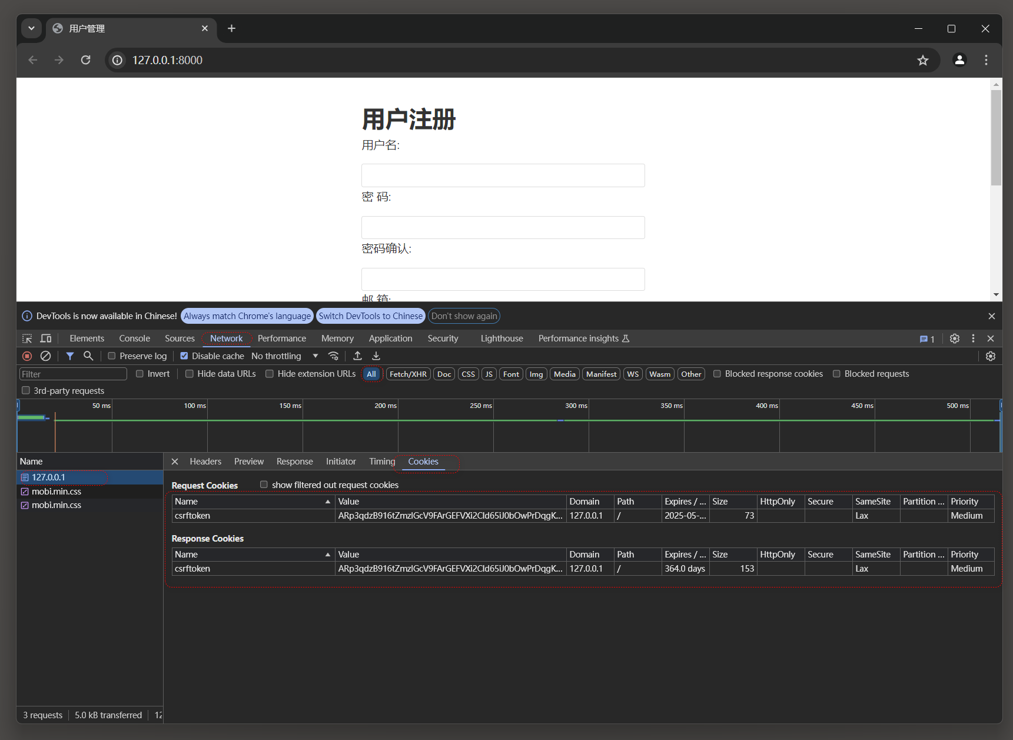Uncheck Disable cache

(x=184, y=356)
